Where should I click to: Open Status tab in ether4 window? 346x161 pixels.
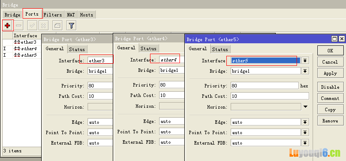149,48
